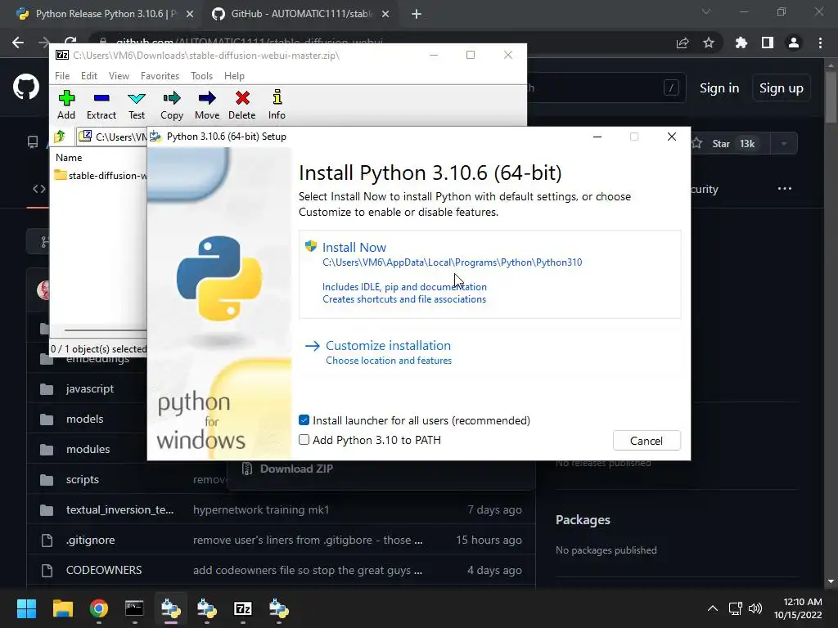Screen dimensions: 838x628
Task: Open the File menu in 7-Zip
Action: click(62, 76)
